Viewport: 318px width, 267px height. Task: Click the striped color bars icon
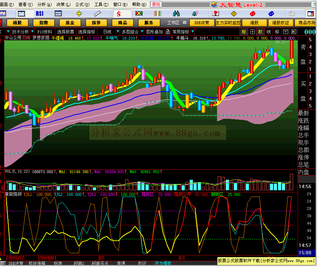(157, 13)
